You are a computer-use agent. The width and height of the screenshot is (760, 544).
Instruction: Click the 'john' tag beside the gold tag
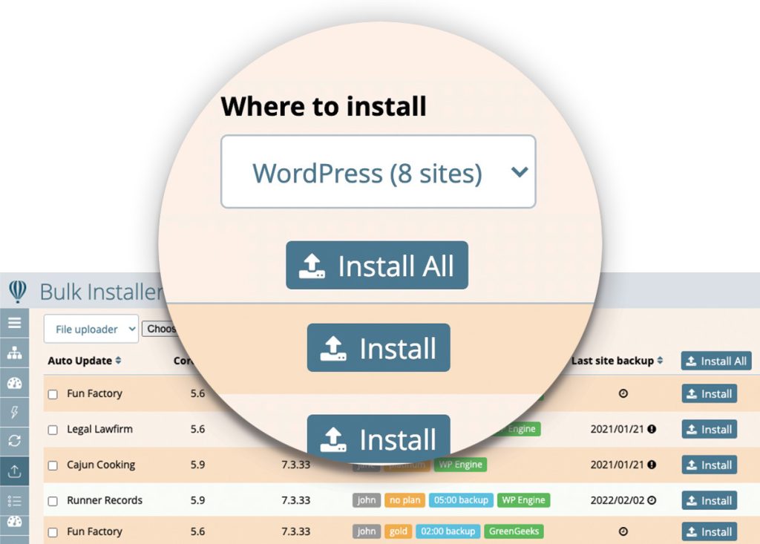pyautogui.click(x=367, y=531)
